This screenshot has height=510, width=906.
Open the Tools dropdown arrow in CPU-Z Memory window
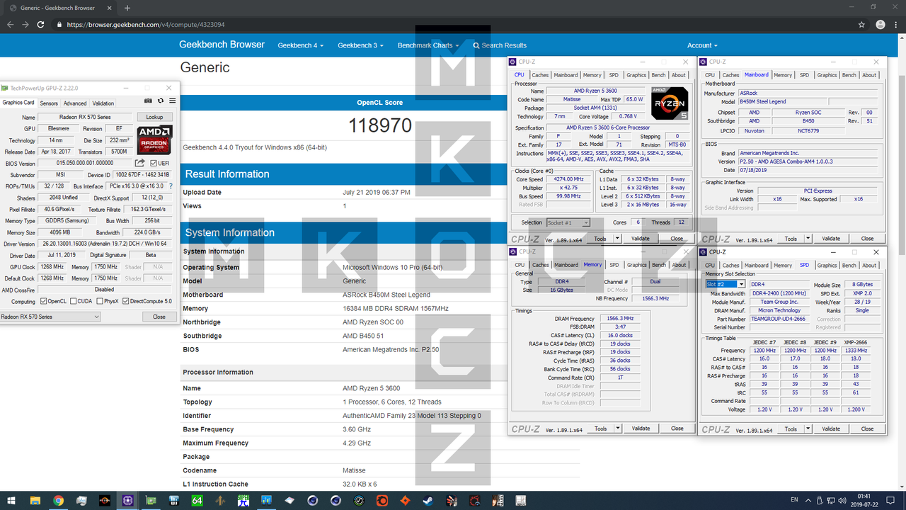(x=618, y=429)
